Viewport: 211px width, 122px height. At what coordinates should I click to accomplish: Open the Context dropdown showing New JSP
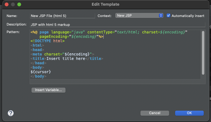click(x=139, y=16)
